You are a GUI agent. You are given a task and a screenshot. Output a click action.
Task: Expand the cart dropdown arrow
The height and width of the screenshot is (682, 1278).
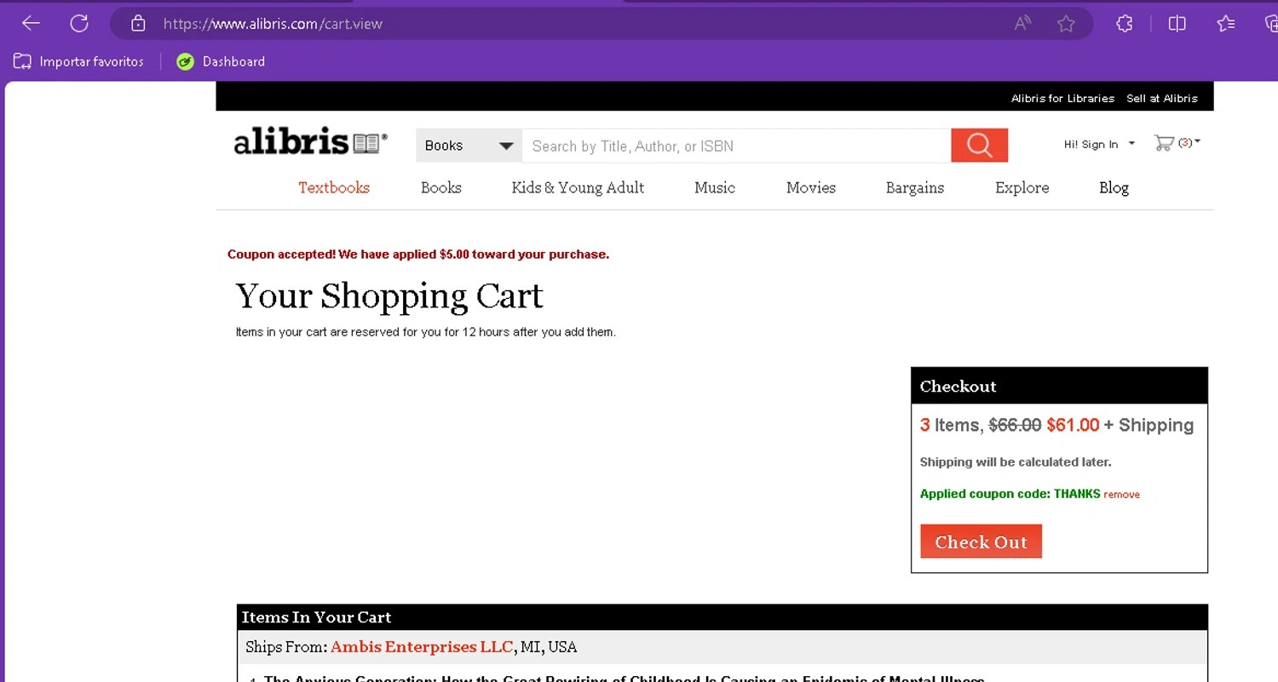coord(1197,142)
